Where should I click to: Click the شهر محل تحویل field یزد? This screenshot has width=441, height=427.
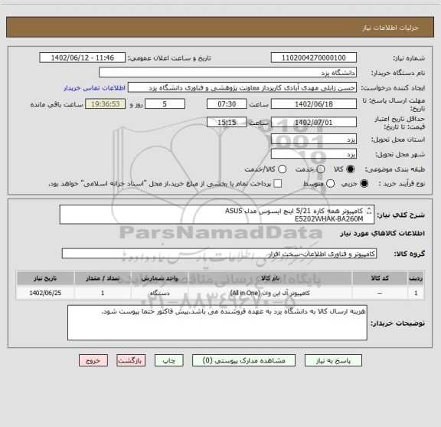click(x=314, y=154)
